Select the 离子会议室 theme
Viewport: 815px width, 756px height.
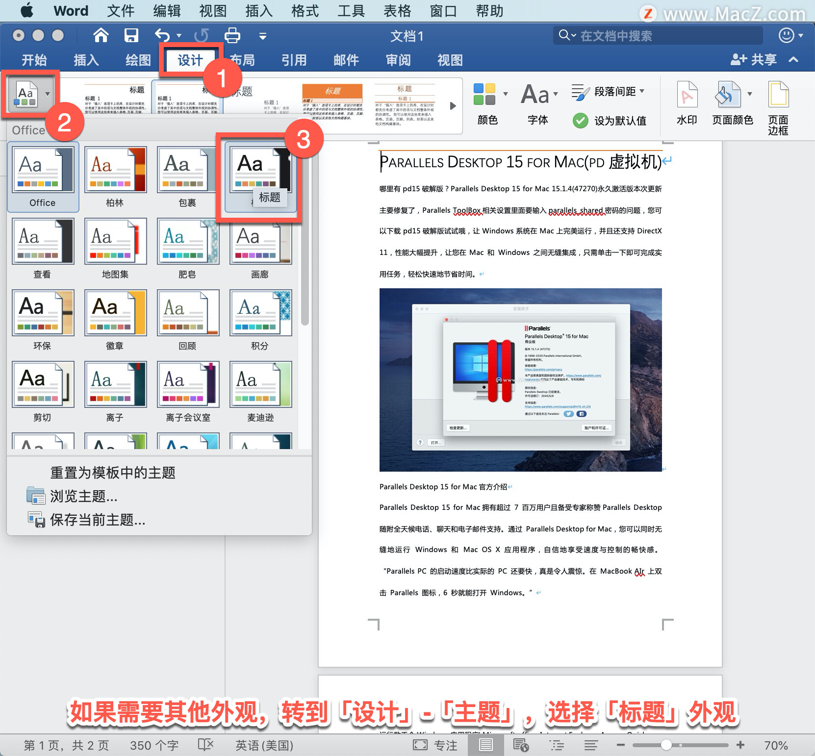[188, 392]
